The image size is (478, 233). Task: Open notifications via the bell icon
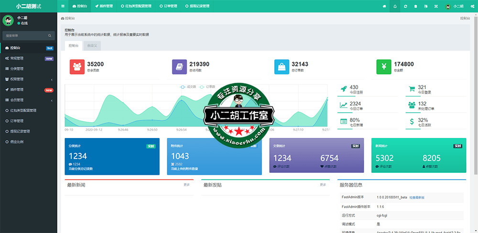pyautogui.click(x=395, y=6)
